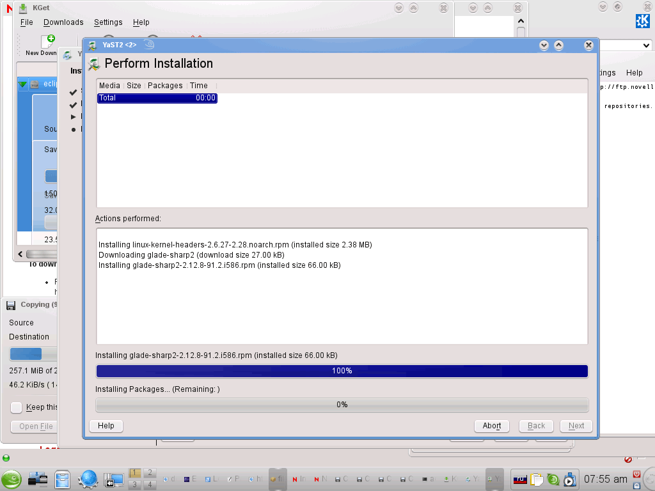Click 'Installing linux-kernel-headers' log line
Screen dimensions: 655x491
click(x=235, y=245)
